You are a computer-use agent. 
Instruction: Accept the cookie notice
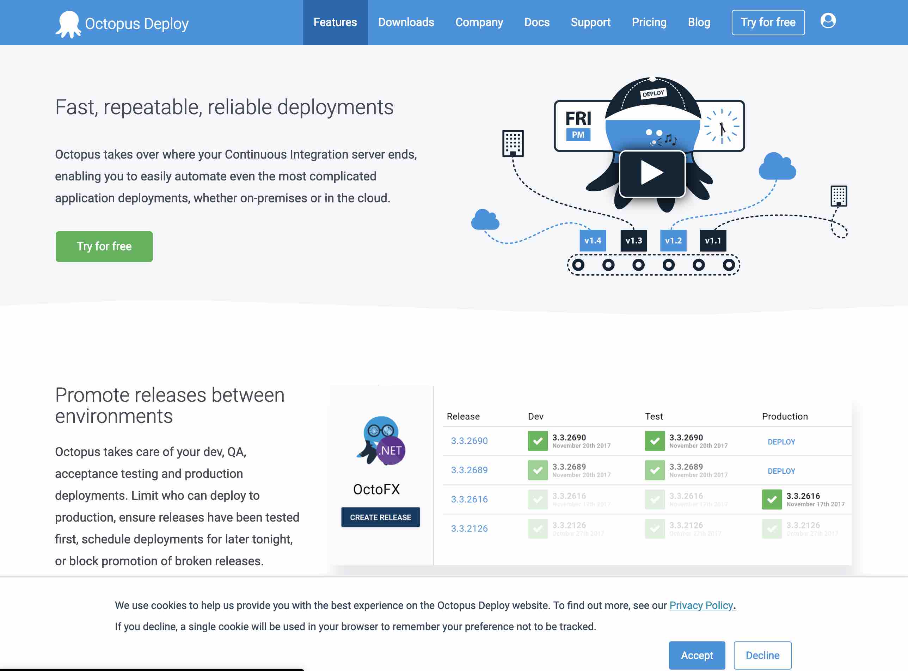click(x=697, y=655)
